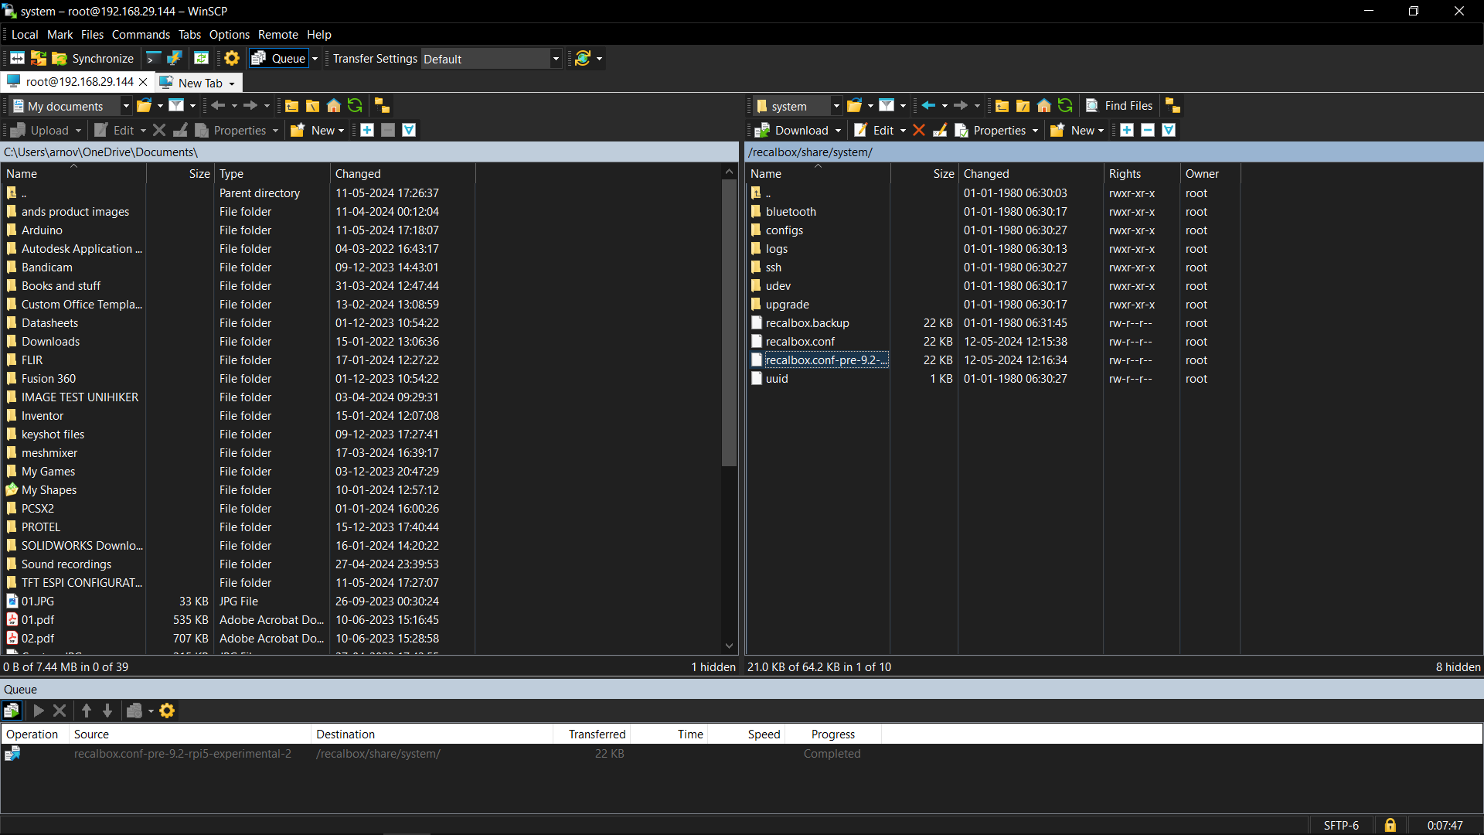
Task: Open the Remote menu
Action: [x=278, y=35]
